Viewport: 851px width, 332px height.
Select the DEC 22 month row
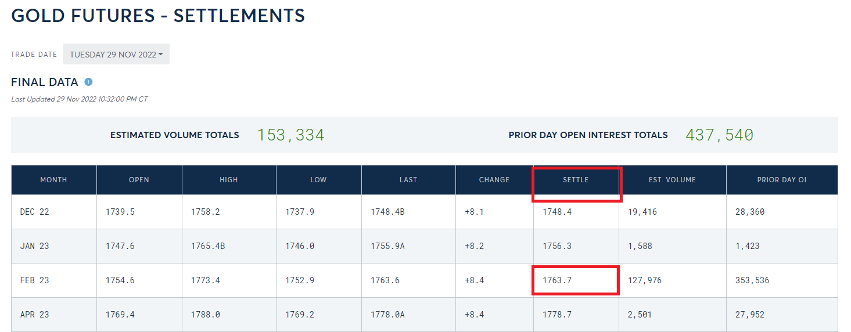click(35, 212)
